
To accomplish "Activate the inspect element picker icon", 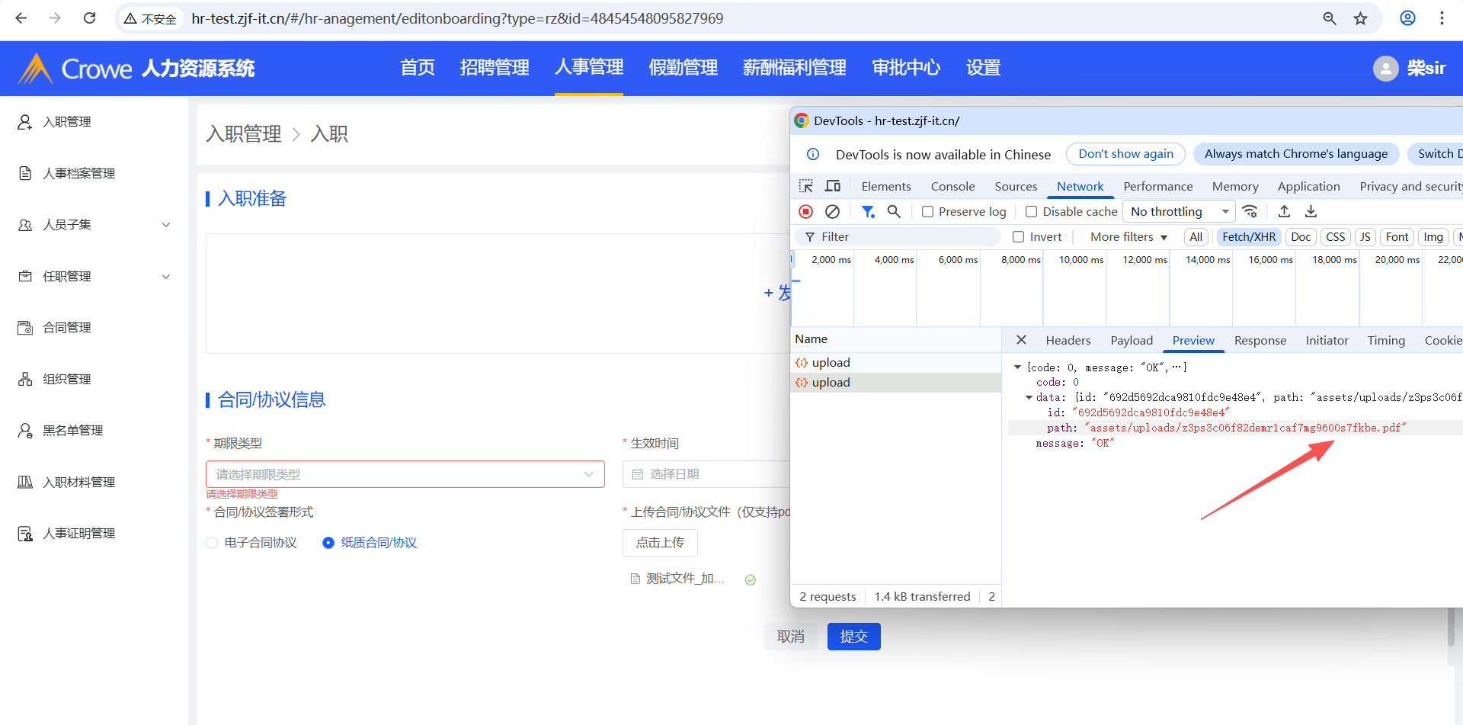I will pos(805,187).
